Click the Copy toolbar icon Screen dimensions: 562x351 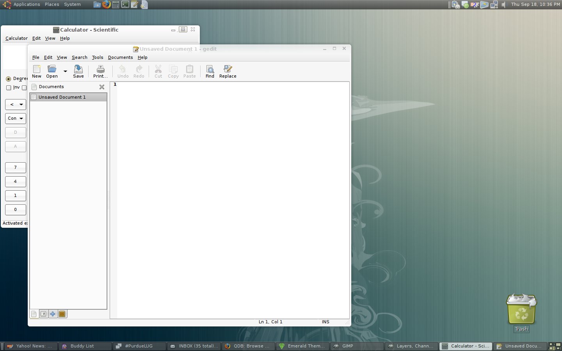pyautogui.click(x=173, y=71)
